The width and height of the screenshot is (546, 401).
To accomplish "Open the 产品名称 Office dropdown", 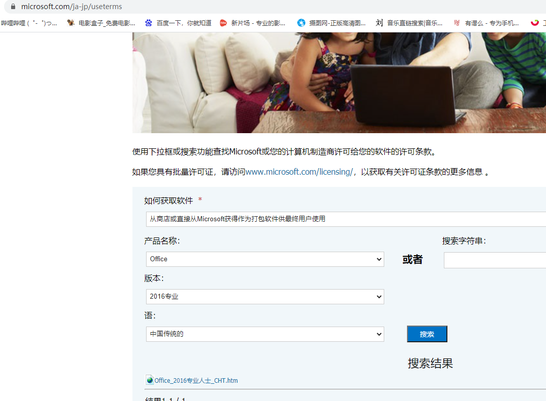I will pos(265,259).
